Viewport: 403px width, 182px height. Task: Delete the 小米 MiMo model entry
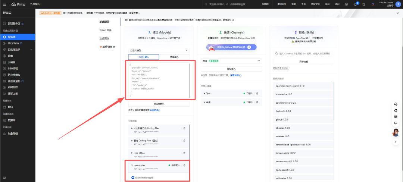(184, 153)
